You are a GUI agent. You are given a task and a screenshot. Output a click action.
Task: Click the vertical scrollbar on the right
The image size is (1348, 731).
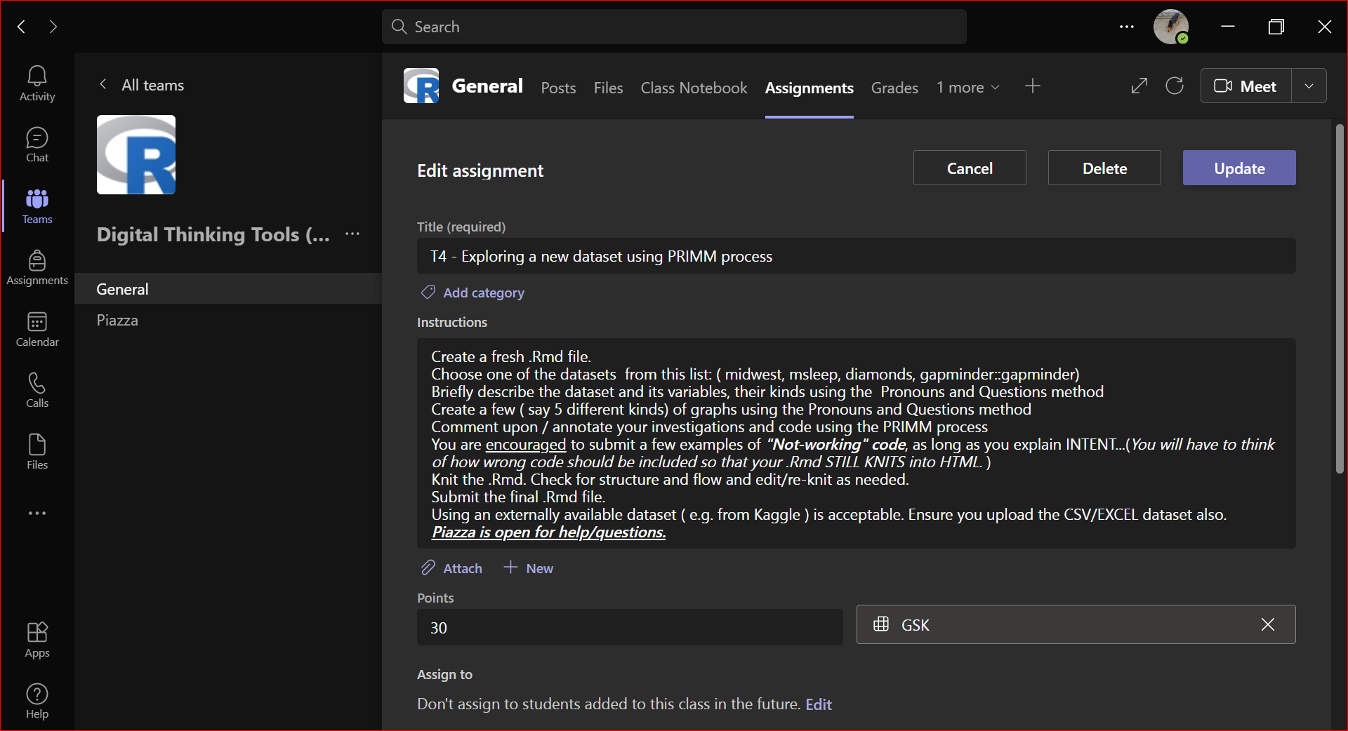pyautogui.click(x=1340, y=298)
